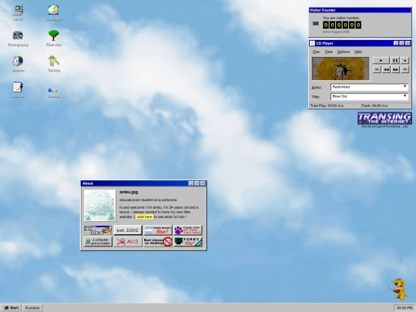This screenshot has height=312, width=416.
Task: Click the Transing the Internet banner
Action: click(x=384, y=118)
